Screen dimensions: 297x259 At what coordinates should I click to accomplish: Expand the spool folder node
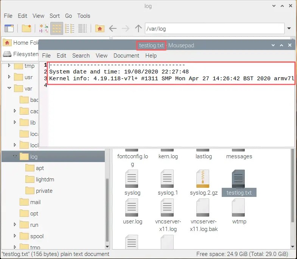[15, 236]
